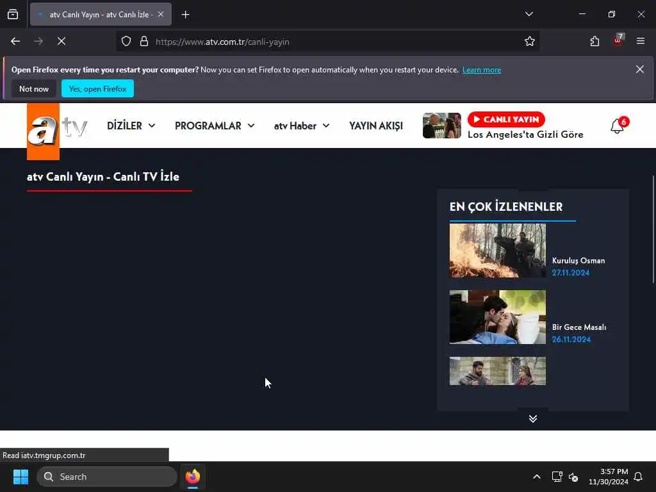Click the CANLI YAYIN red button
Screen dimensions: 656x492
point(506,119)
